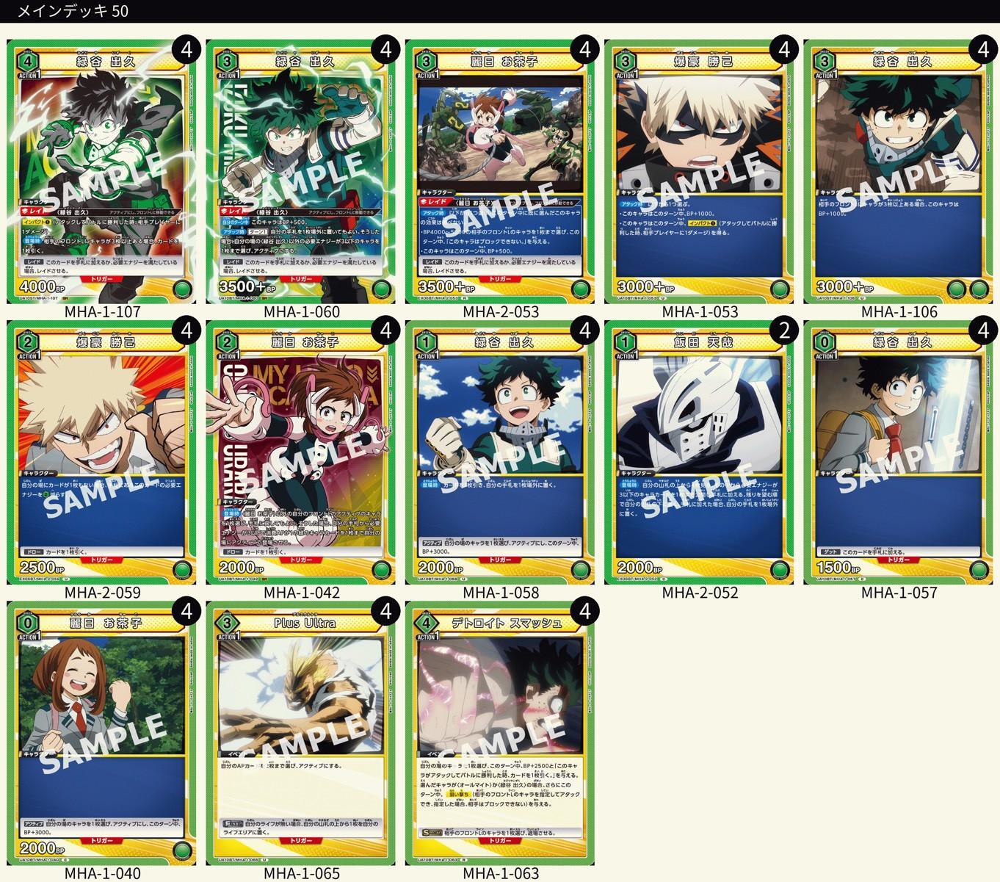This screenshot has height=882, width=1000.
Task: Open the MHA-2-053 Ochaco Uraraka card
Action: pyautogui.click(x=500, y=171)
